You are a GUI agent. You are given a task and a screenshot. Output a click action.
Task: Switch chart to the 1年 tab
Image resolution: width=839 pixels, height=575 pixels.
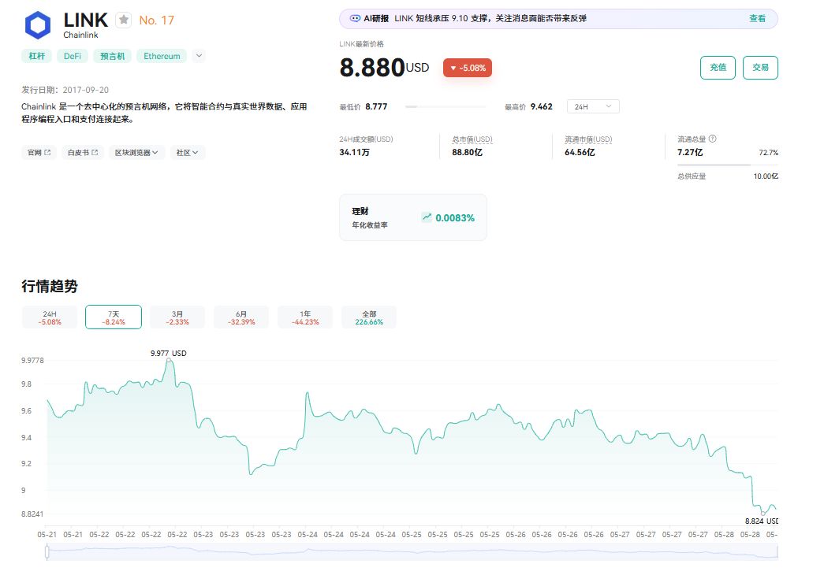305,317
